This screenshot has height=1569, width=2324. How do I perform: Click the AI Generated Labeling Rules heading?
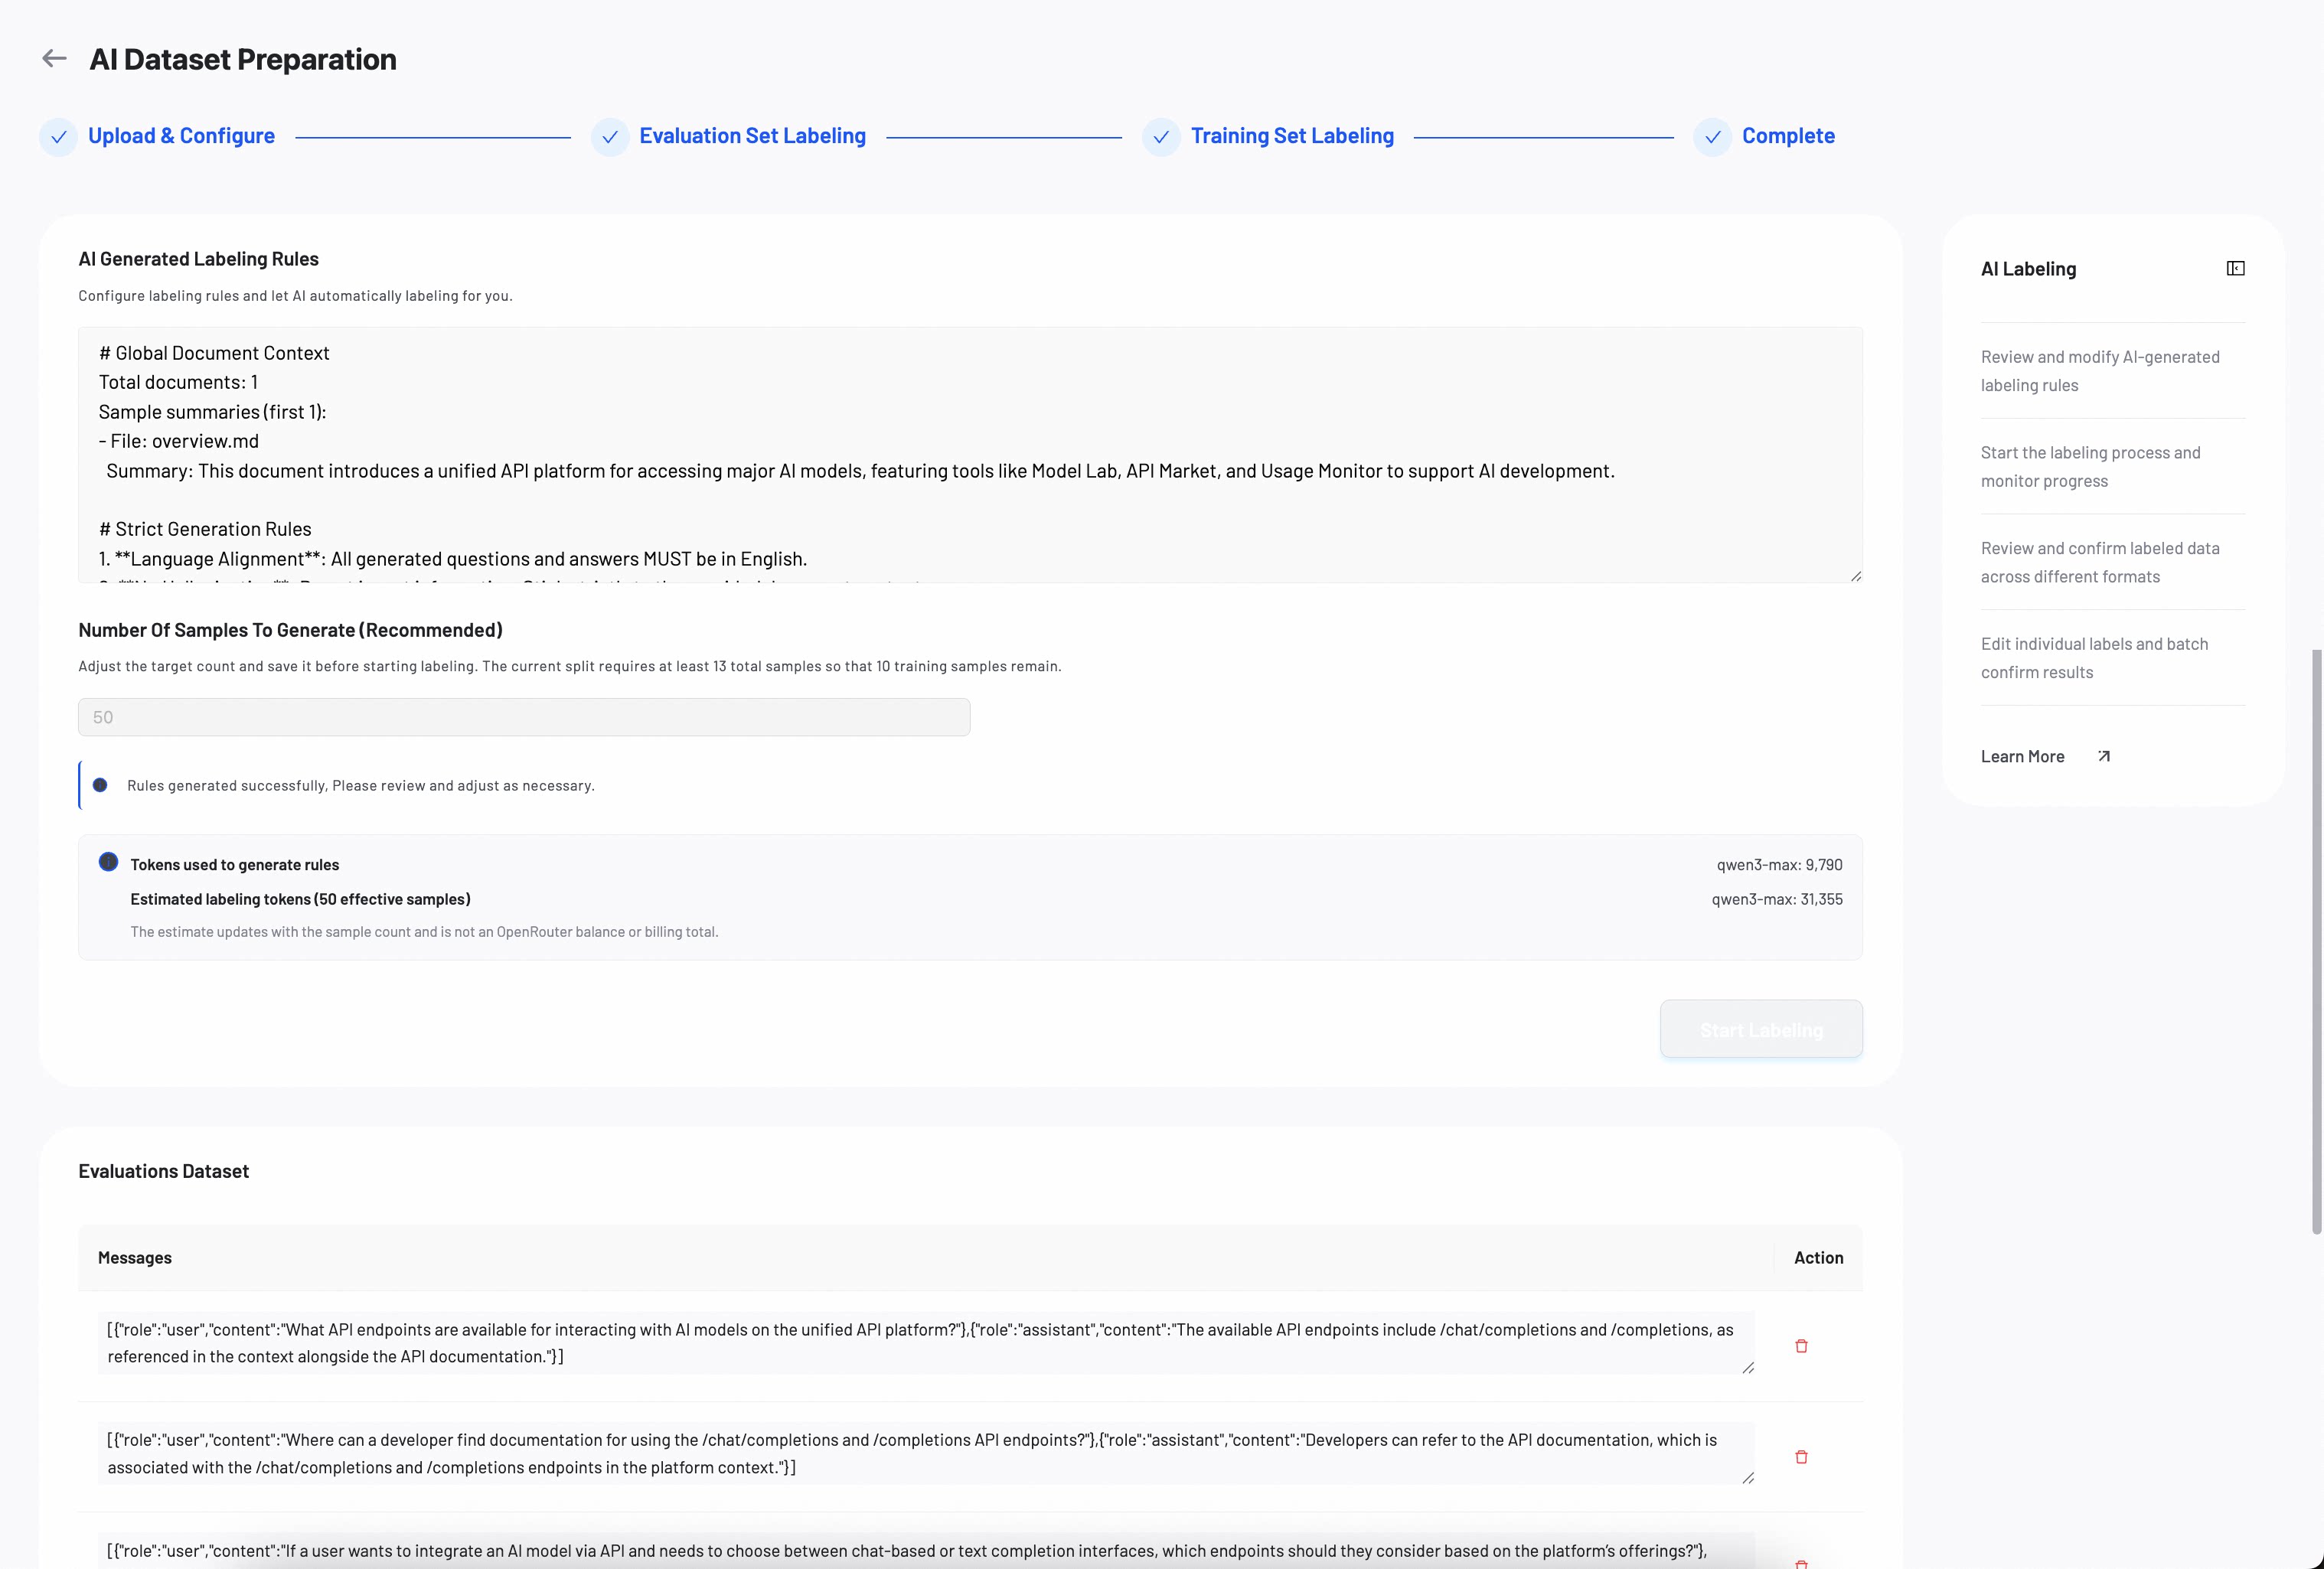coord(199,259)
